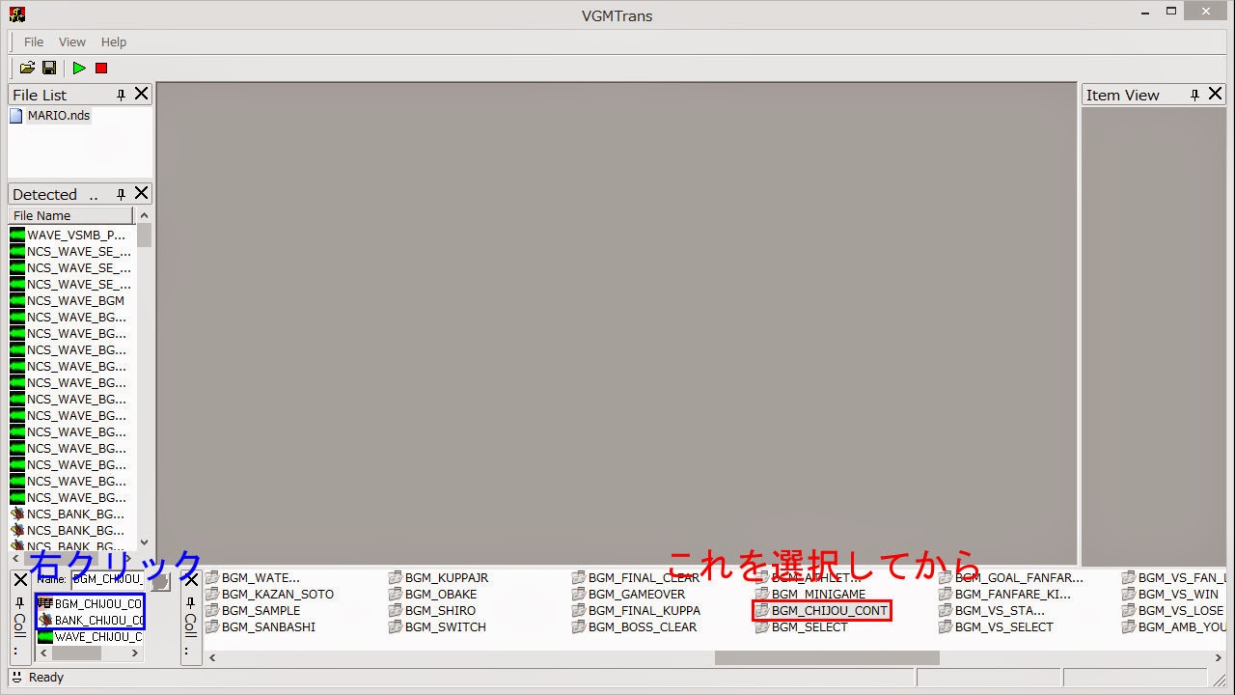Select the BGM_SHIRO collection

pyautogui.click(x=440, y=611)
